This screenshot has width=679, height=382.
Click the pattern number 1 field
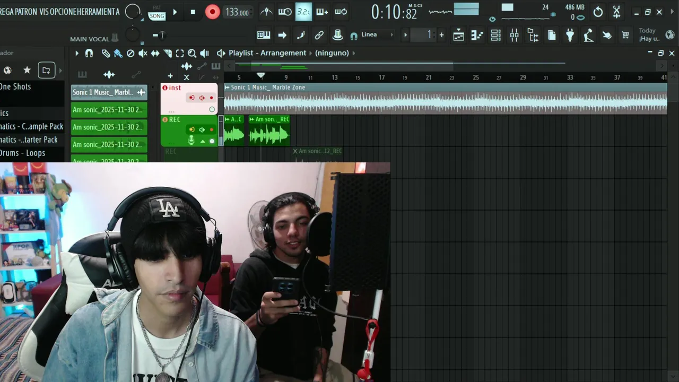[424, 35]
